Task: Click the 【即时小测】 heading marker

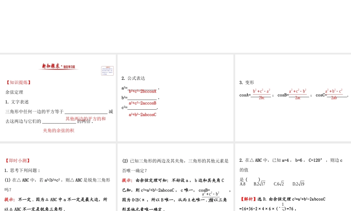Action: (18, 160)
